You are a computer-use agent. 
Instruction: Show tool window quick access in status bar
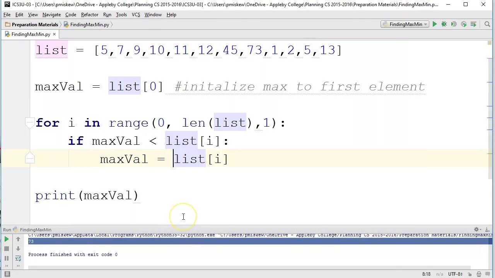coord(7,274)
